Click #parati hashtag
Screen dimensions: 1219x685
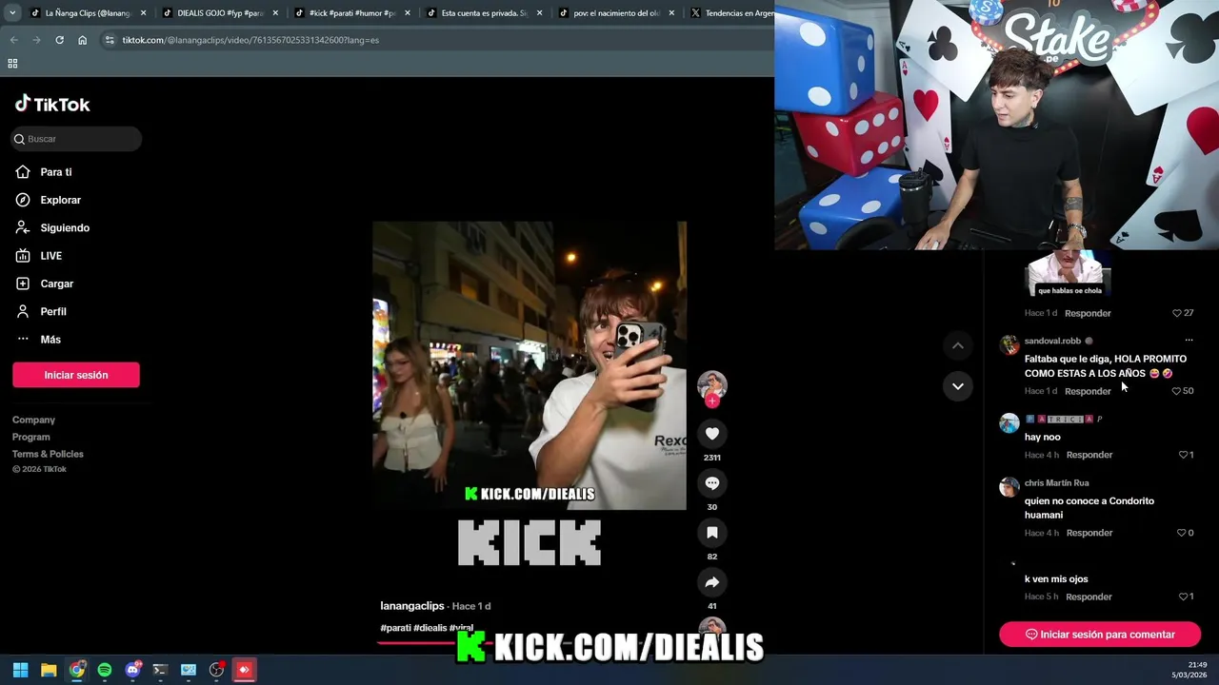[x=395, y=628]
